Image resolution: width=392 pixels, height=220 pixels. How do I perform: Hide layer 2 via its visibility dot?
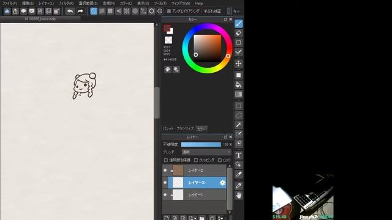[165, 170]
